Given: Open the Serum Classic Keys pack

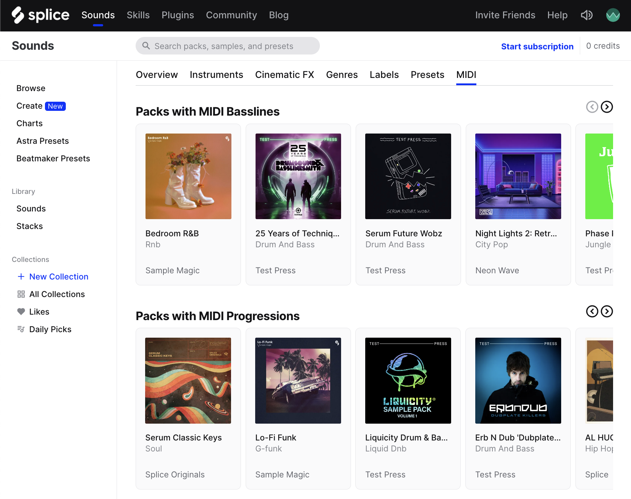Looking at the screenshot, I should (188, 380).
